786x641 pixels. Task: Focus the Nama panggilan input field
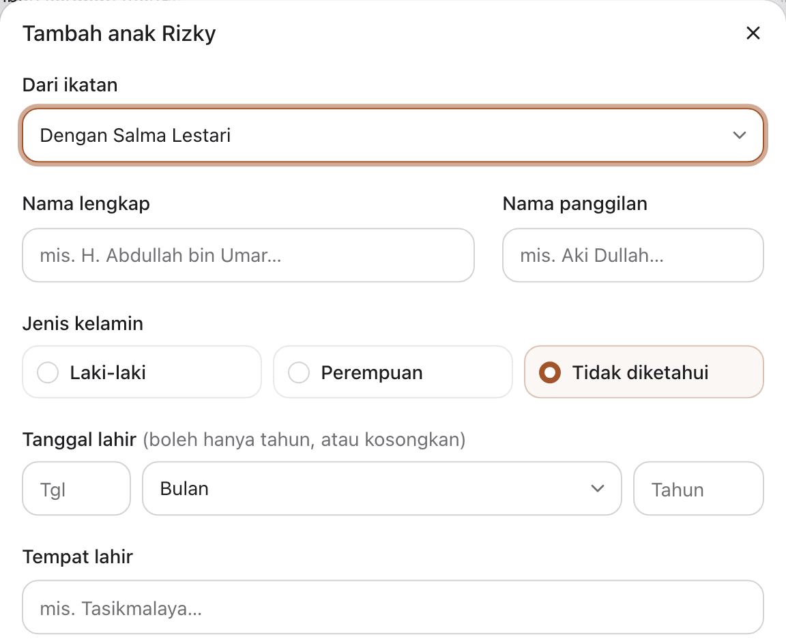pyautogui.click(x=632, y=255)
